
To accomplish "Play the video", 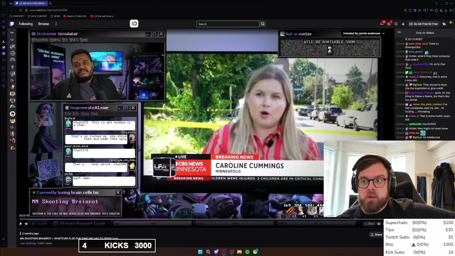I will tap(21, 224).
